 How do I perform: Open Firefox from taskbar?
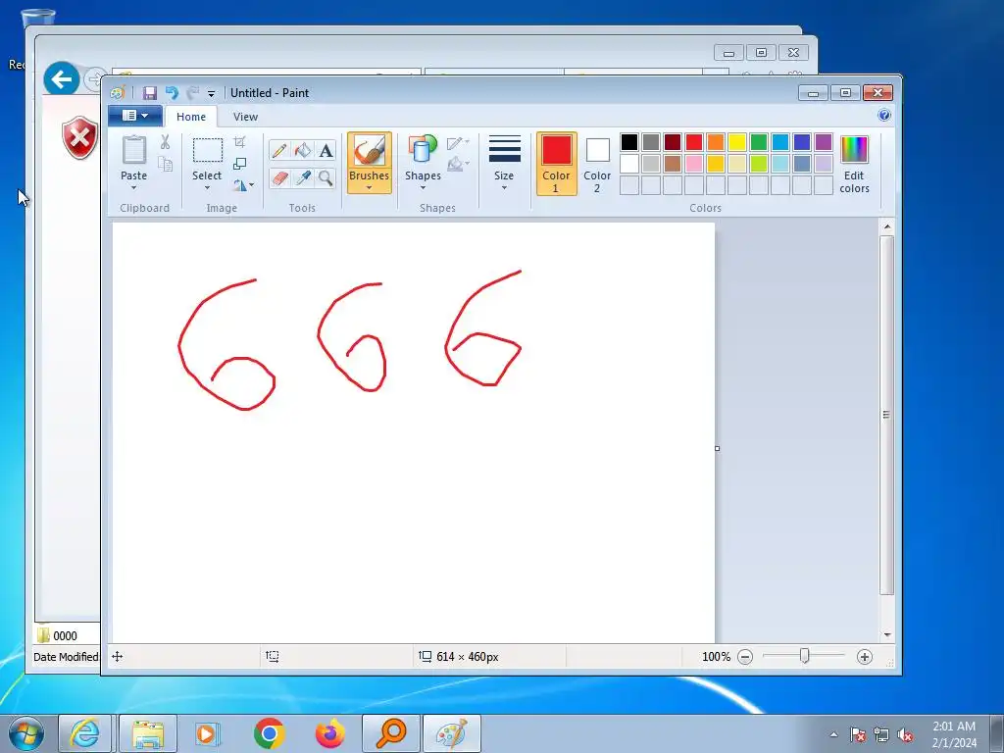click(x=330, y=733)
